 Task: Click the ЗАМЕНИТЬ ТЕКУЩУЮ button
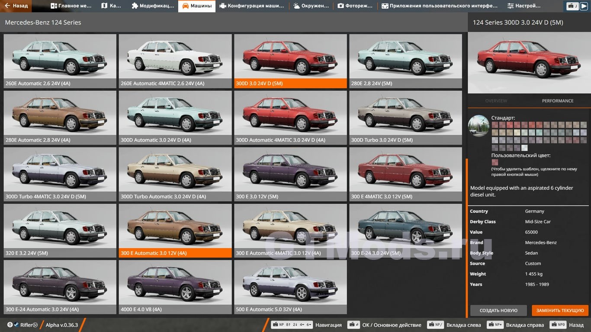560,310
